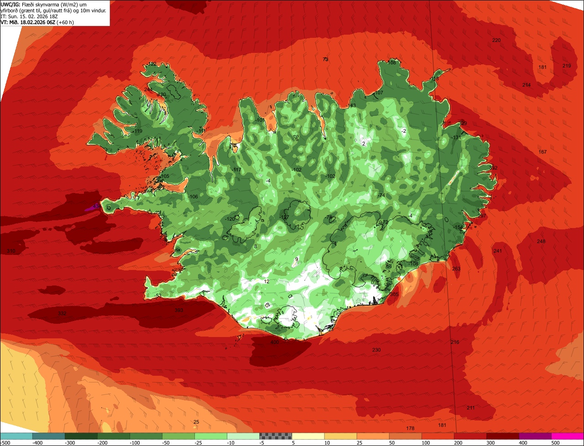Click the '365' value near the southeast coast
The height and width of the screenshot is (446, 584).
click(x=394, y=294)
